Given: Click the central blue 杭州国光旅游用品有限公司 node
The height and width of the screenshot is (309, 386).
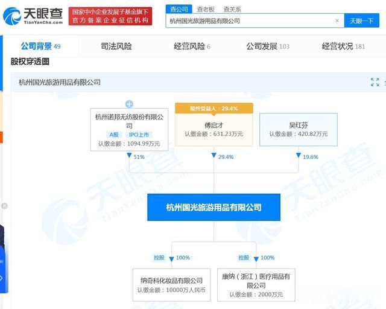Looking at the screenshot, I should pyautogui.click(x=214, y=207).
